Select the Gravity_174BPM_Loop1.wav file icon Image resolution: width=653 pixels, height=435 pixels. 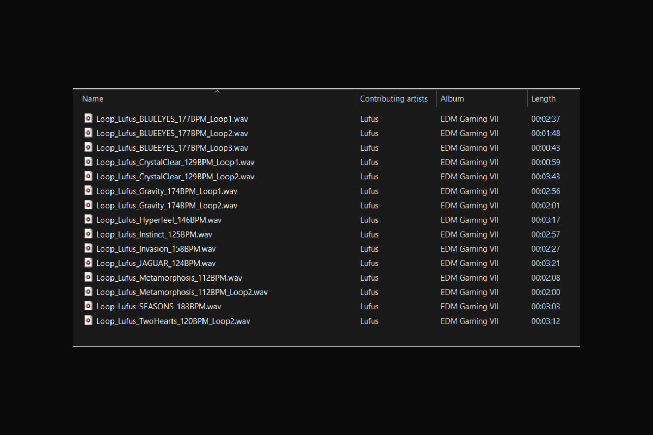(88, 190)
